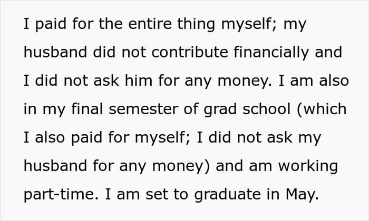Screen dimensions: 369x221
Task: Click the word "working"
Action: tap(308, 166)
